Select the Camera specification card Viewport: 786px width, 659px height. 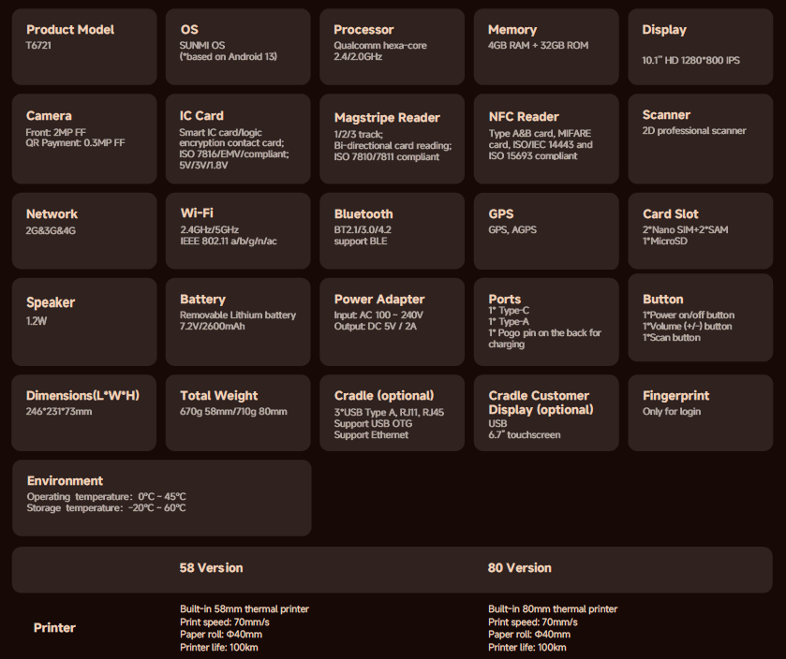pyautogui.click(x=83, y=138)
